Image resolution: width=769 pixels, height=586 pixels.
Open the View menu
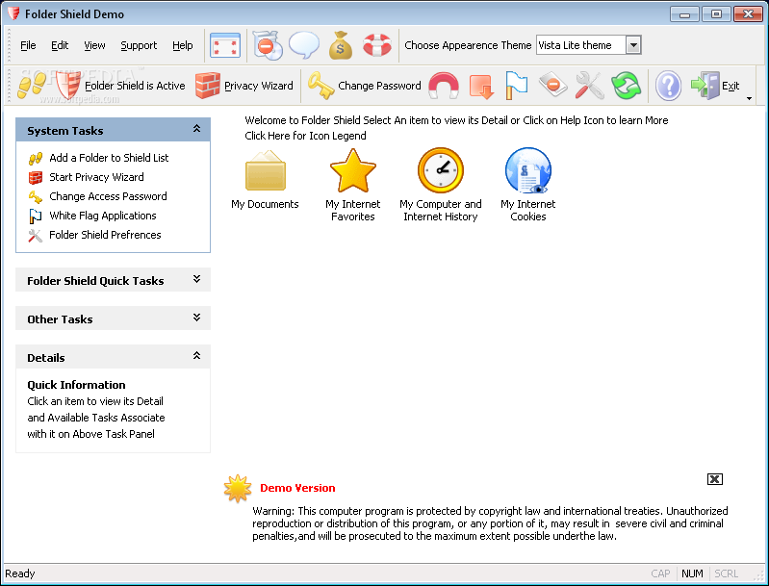point(94,45)
